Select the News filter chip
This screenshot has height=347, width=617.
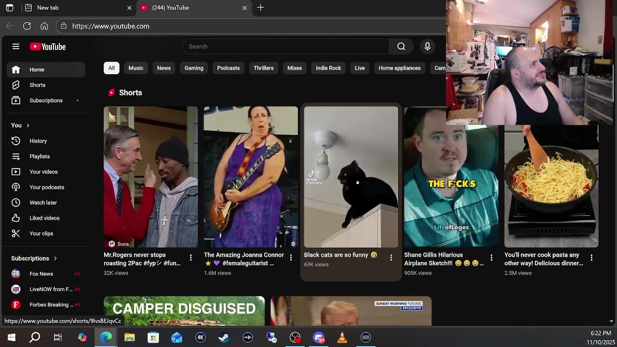(164, 68)
